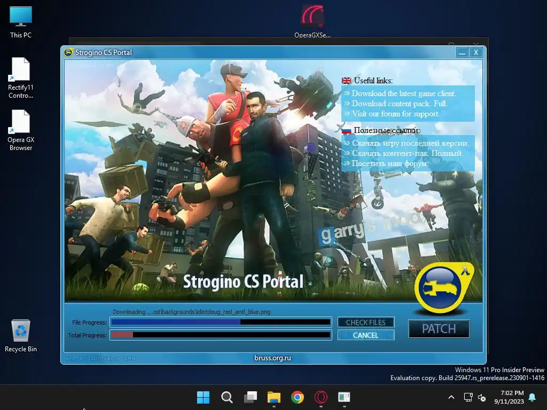Click the Strogino CS Portal title bar icon

[x=68, y=52]
